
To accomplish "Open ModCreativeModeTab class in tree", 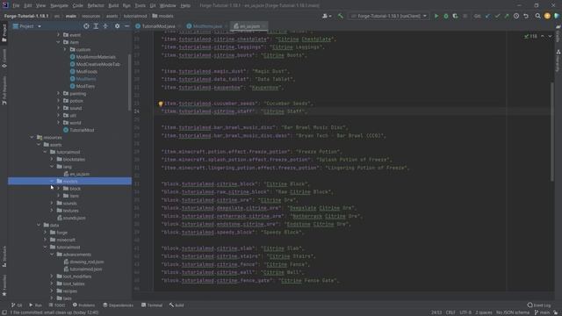I will pyautogui.click(x=97, y=64).
